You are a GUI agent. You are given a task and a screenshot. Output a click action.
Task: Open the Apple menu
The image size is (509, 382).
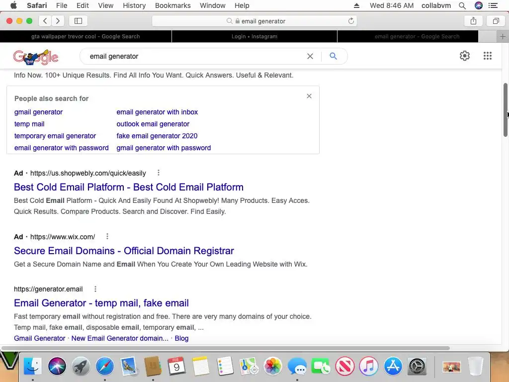click(x=13, y=5)
